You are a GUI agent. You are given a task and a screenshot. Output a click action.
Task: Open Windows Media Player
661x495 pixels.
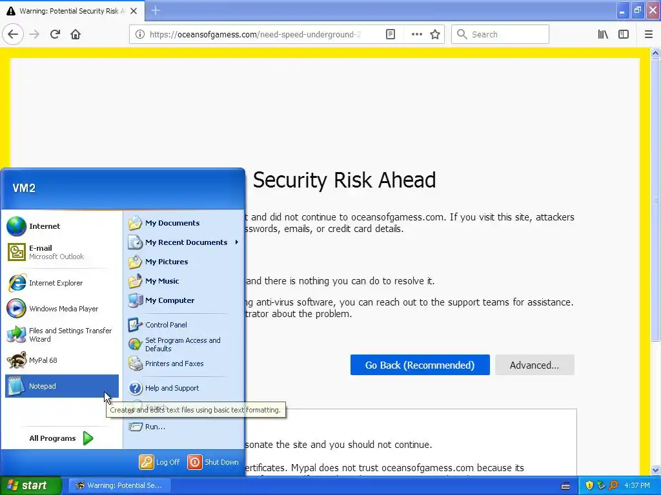pos(61,309)
